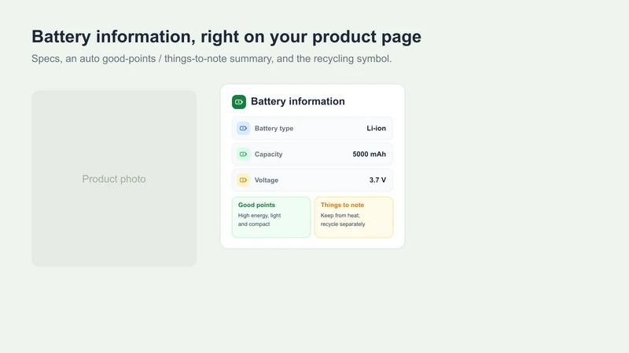Viewport: 629px width, 353px height.
Task: Select the Product photo placeholder
Action: pos(114,179)
